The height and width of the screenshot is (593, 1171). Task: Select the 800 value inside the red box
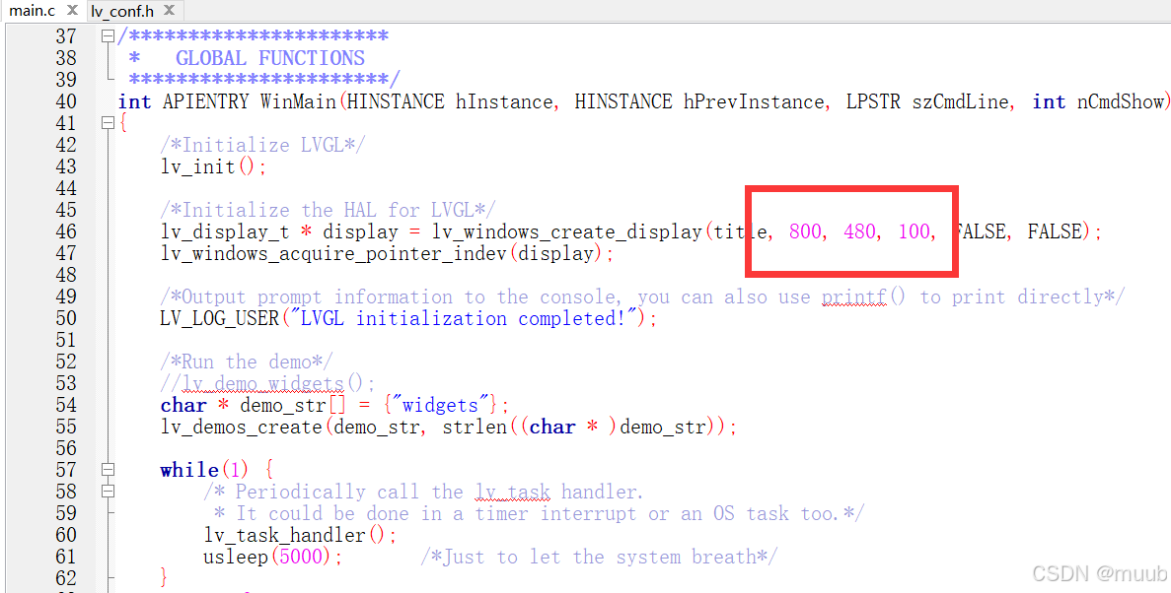[805, 231]
